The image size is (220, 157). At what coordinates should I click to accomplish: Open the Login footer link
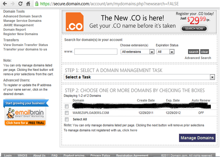pyautogui.click(x=8, y=155)
